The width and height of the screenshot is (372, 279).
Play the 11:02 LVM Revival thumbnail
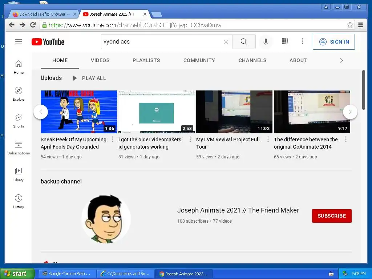pyautogui.click(x=234, y=112)
